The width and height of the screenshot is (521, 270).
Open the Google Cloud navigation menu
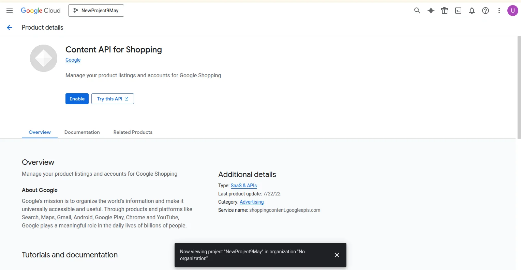(9, 10)
